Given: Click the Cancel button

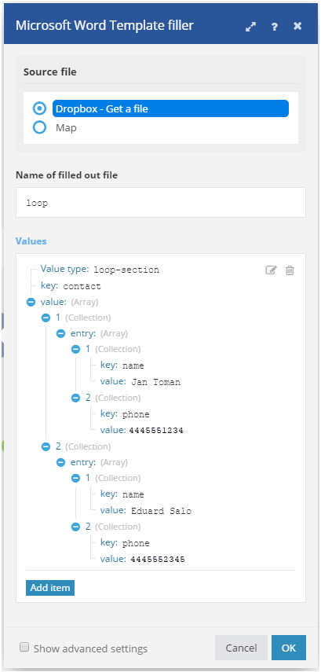Looking at the screenshot, I should point(242,648).
